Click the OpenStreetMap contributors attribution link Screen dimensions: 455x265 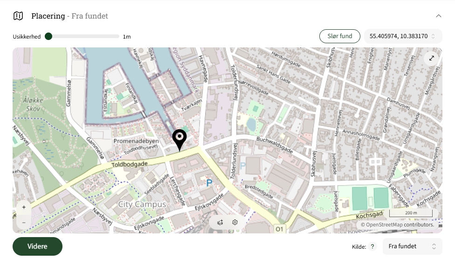coord(397,225)
